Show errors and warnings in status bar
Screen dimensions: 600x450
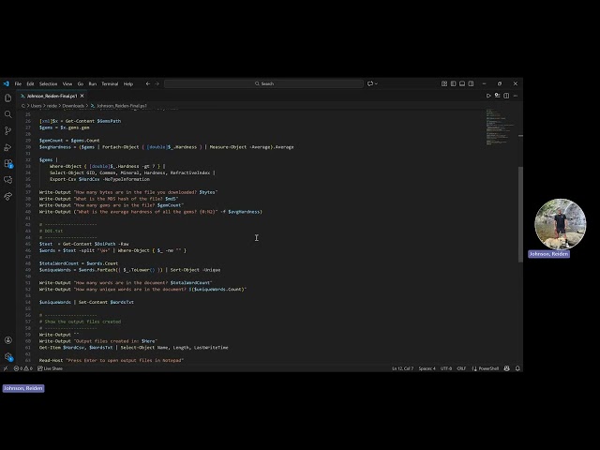pos(22,368)
